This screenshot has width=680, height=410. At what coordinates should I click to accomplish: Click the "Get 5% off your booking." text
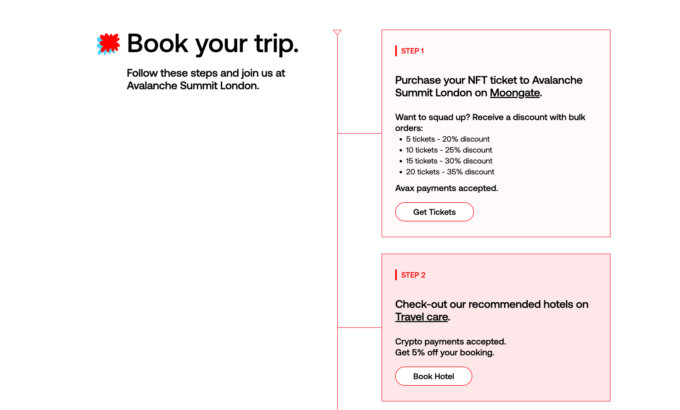point(444,352)
